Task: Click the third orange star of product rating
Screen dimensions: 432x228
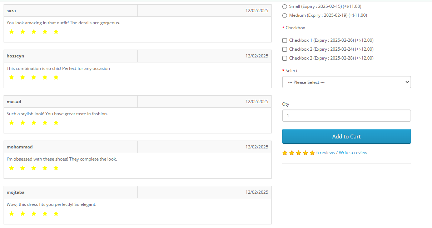Action: coord(299,153)
